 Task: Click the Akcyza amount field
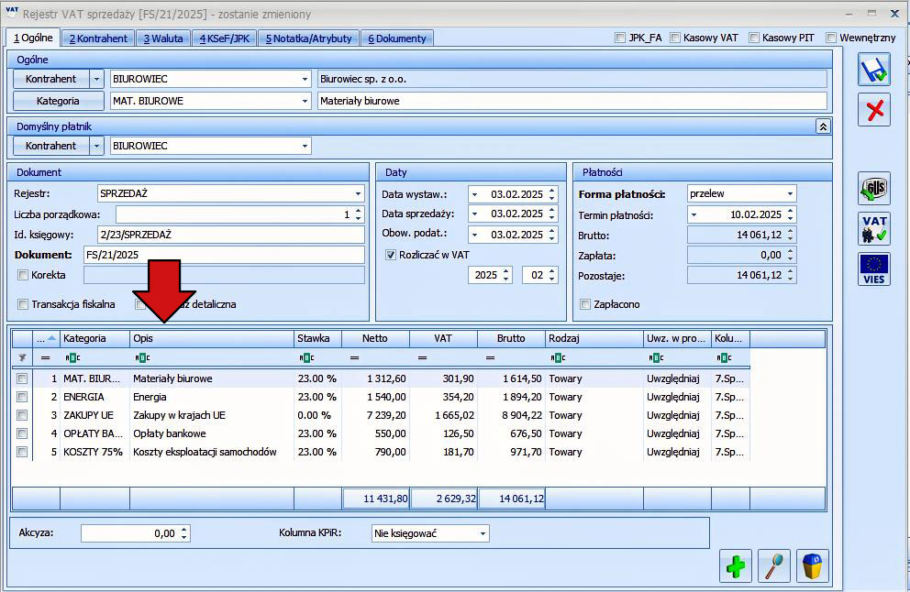point(135,533)
